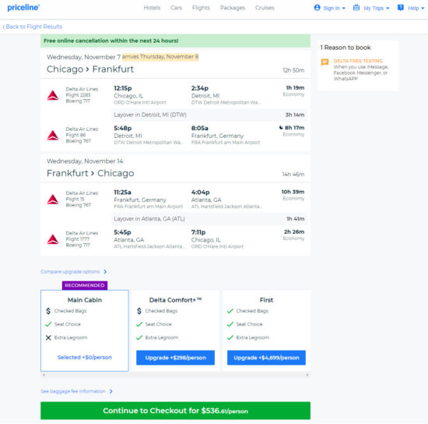Viewport: 428px width, 424px height.
Task: Click the 12h 50m total duration
Action: click(x=293, y=70)
